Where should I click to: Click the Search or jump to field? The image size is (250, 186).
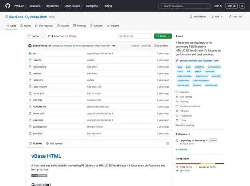coord(185,6)
